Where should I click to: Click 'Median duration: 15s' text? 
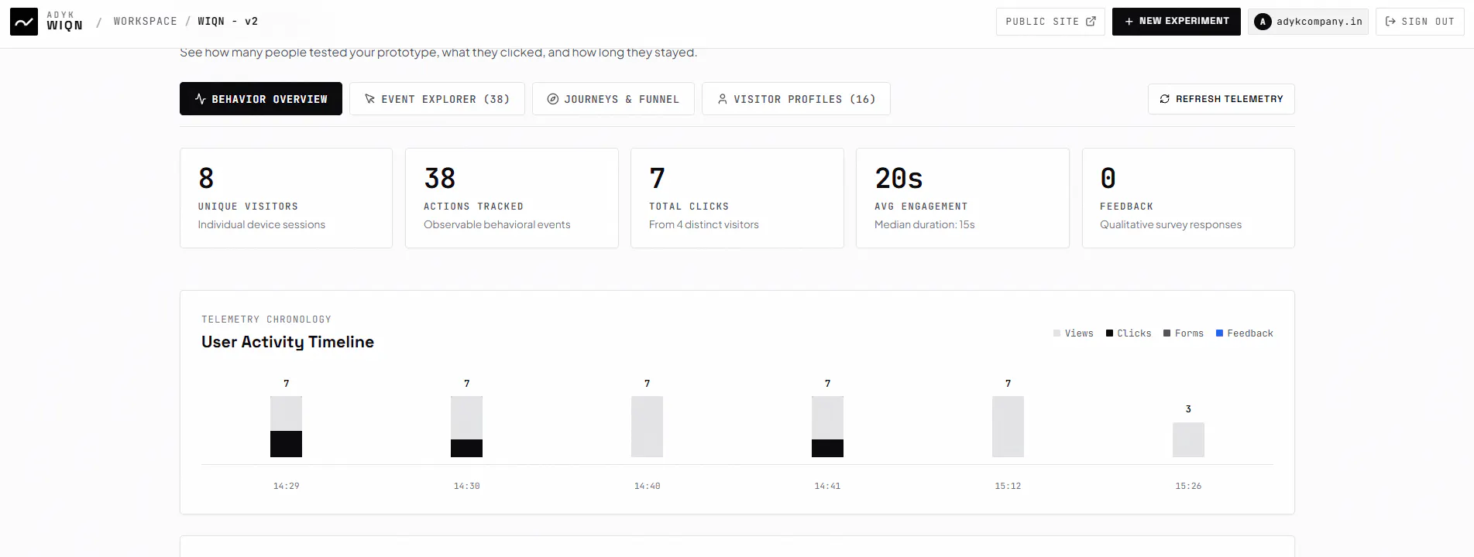[925, 225]
